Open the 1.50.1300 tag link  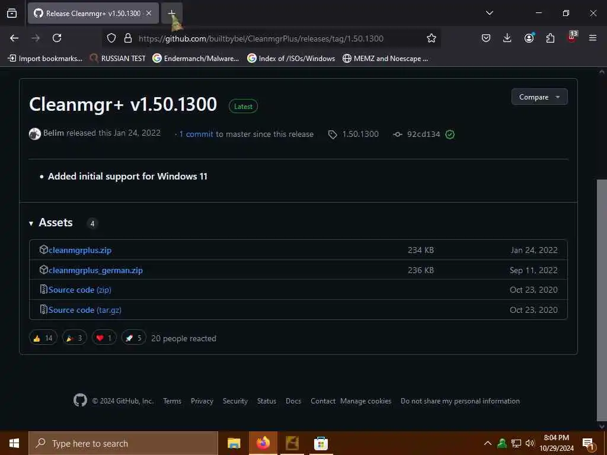[353, 134]
